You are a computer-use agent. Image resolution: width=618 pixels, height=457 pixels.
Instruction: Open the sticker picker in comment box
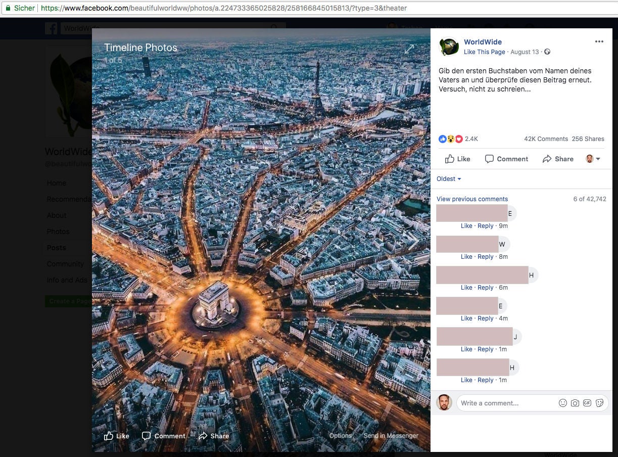599,403
